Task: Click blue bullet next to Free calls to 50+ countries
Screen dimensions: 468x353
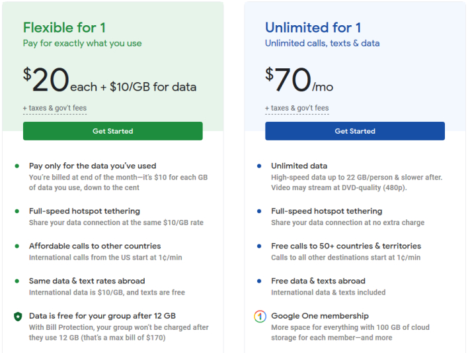Action: point(259,246)
